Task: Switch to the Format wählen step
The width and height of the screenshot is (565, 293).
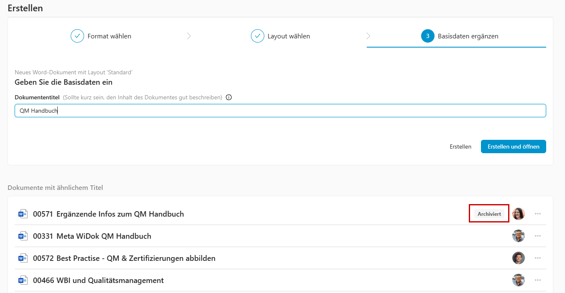Action: [109, 36]
